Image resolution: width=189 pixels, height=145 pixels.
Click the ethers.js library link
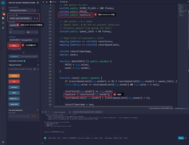pos(49,125)
